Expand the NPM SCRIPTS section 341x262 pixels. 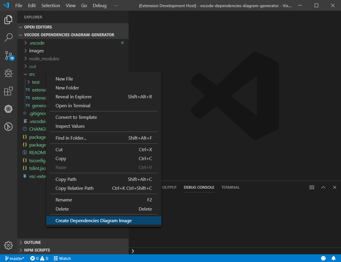[73, 250]
